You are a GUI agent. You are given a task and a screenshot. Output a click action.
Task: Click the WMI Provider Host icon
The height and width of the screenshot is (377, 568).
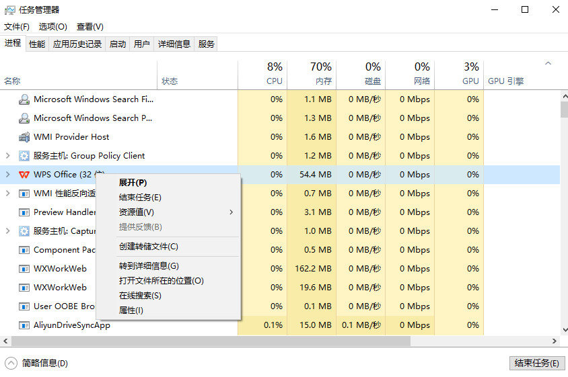coord(24,137)
